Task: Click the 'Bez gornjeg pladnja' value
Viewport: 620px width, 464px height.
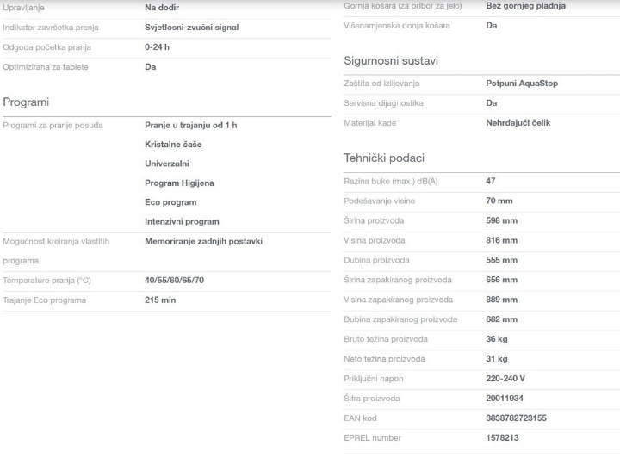Action: 526,6
